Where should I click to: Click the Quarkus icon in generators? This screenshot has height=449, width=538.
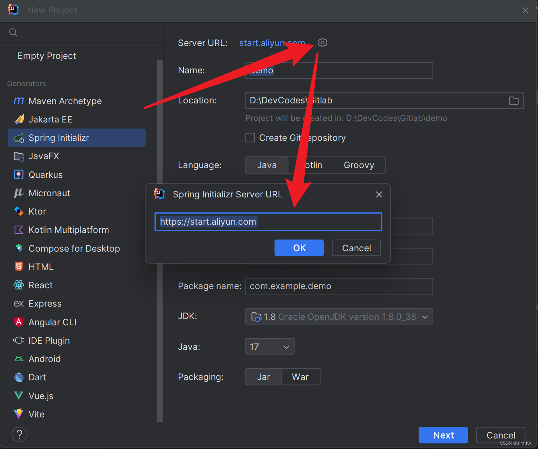(19, 174)
